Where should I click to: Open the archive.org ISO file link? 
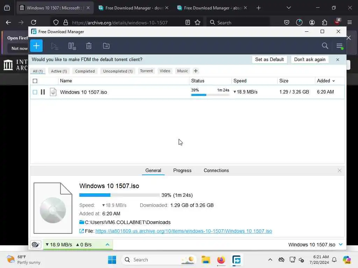click(x=184, y=231)
